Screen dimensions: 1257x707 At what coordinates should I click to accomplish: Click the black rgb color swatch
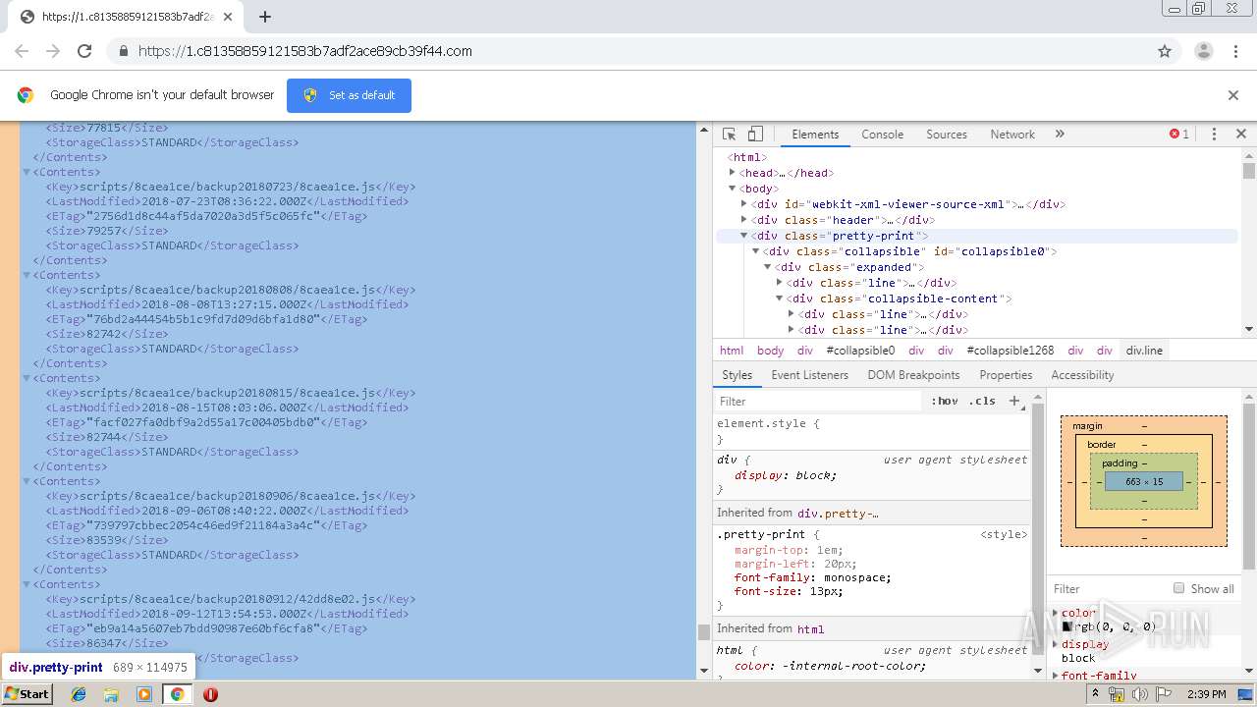(1067, 626)
